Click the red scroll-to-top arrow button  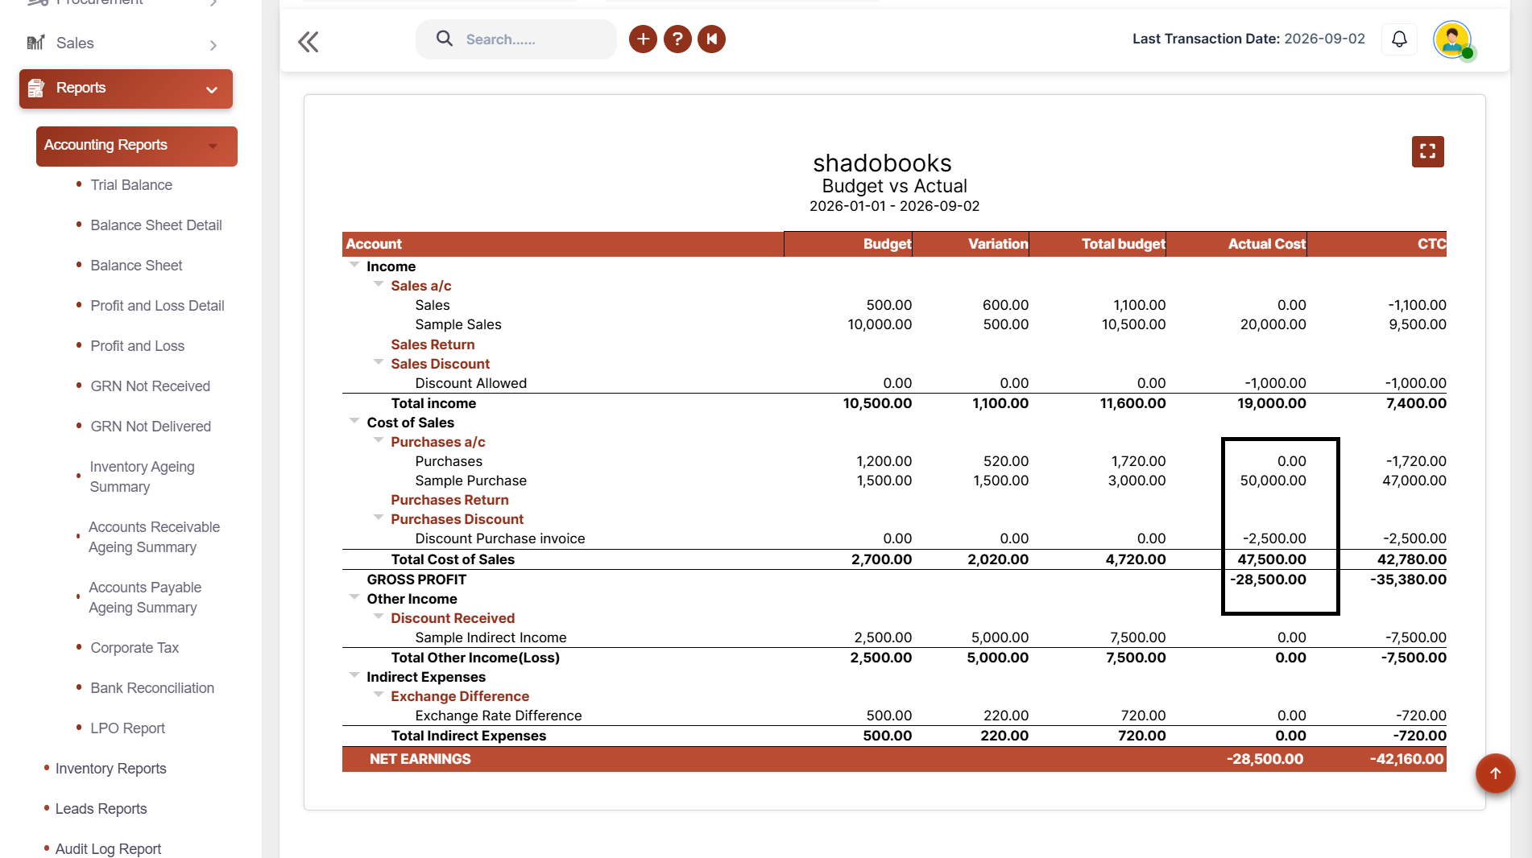tap(1495, 773)
